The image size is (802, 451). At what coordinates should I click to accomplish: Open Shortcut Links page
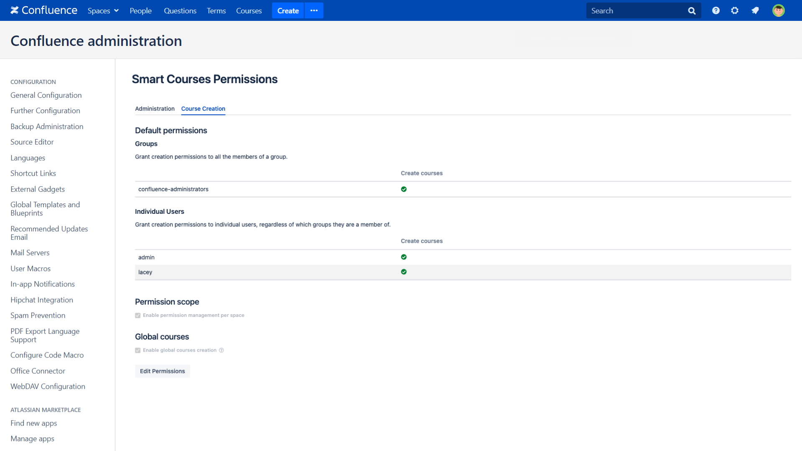pyautogui.click(x=33, y=173)
